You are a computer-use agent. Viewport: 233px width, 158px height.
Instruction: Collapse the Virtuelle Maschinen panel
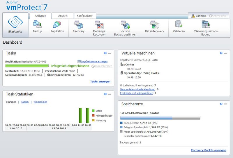tap(225, 53)
